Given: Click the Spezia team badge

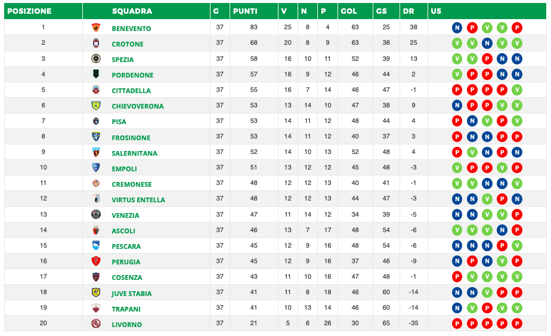Looking at the screenshot, I should click(95, 59).
